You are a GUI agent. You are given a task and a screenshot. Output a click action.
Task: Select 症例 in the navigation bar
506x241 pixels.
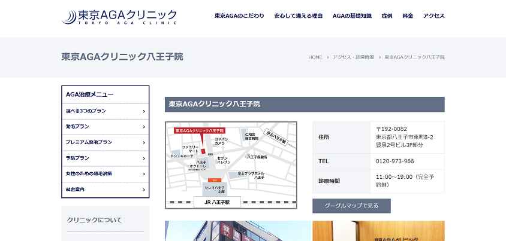[387, 16]
